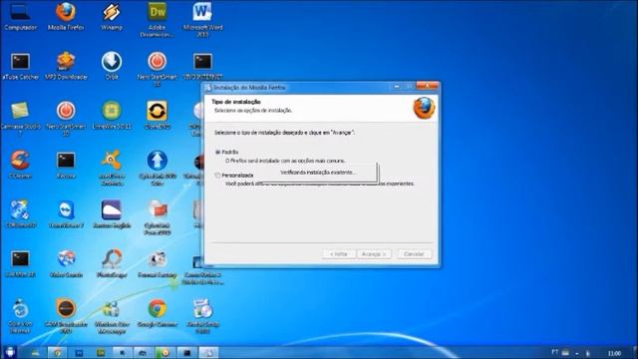Open the Recuva desktop shortcut
This screenshot has width=638, height=359.
66,165
